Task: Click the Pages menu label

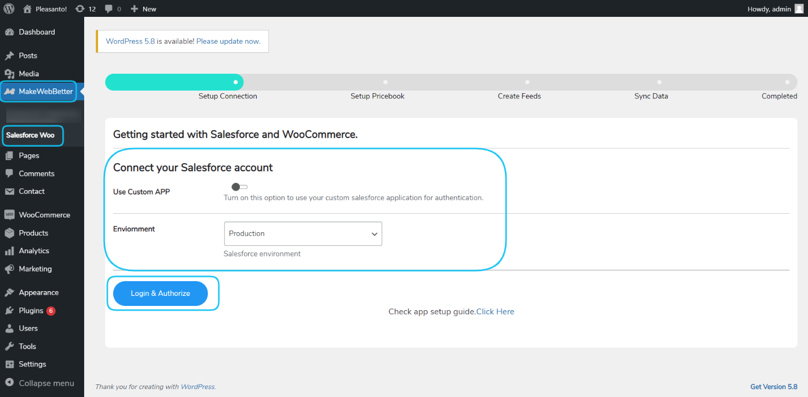Action: point(29,155)
